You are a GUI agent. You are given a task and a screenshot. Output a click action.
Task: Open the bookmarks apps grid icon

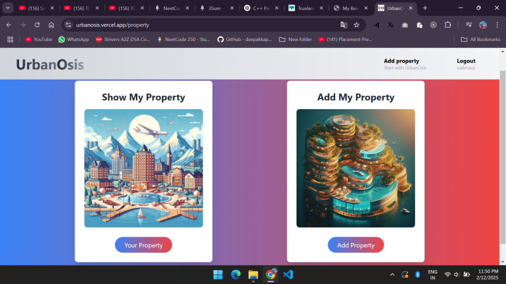coord(10,39)
